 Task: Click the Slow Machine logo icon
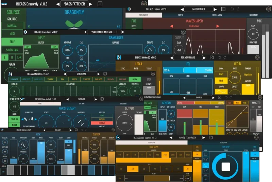[x=118, y=137]
